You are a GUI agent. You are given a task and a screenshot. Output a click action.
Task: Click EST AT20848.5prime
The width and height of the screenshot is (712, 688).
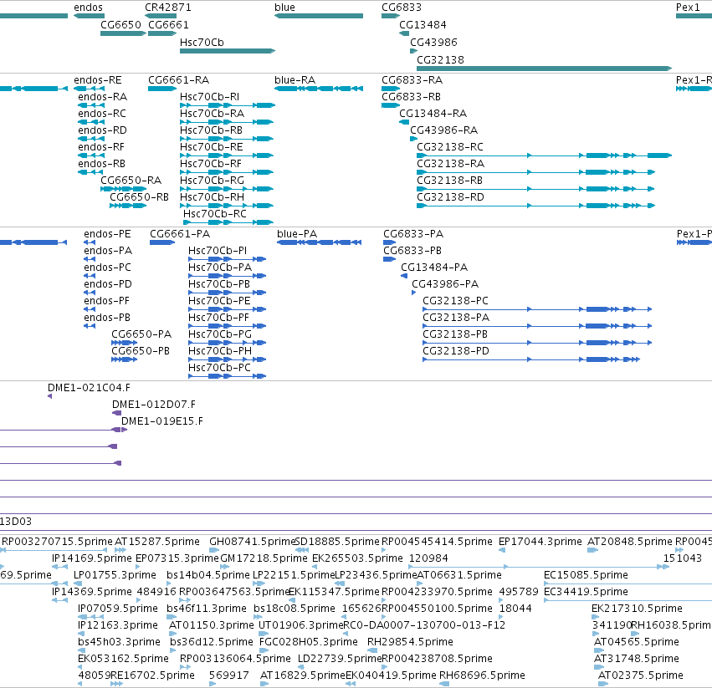629,542
